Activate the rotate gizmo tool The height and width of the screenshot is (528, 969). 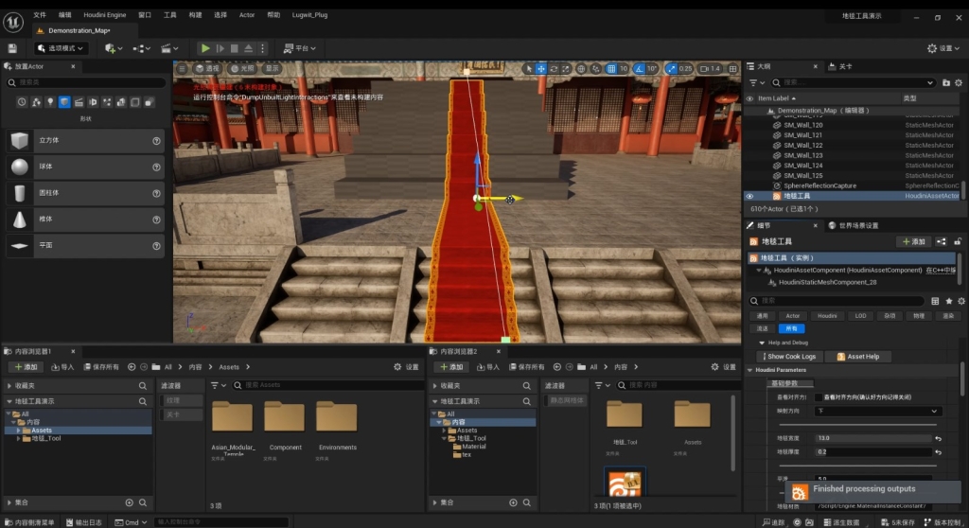pyautogui.click(x=553, y=69)
